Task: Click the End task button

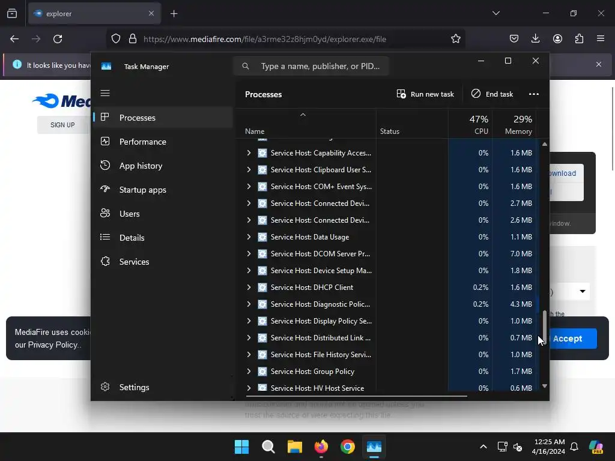Action: 492,94
